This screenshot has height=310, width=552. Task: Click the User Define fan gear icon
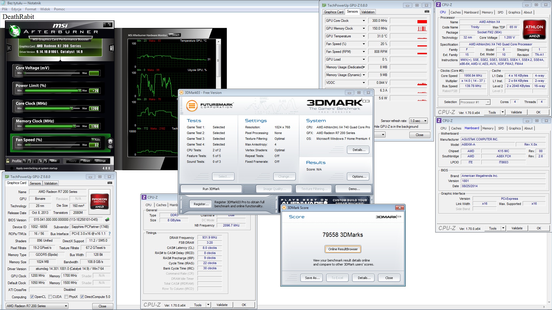coord(110,143)
